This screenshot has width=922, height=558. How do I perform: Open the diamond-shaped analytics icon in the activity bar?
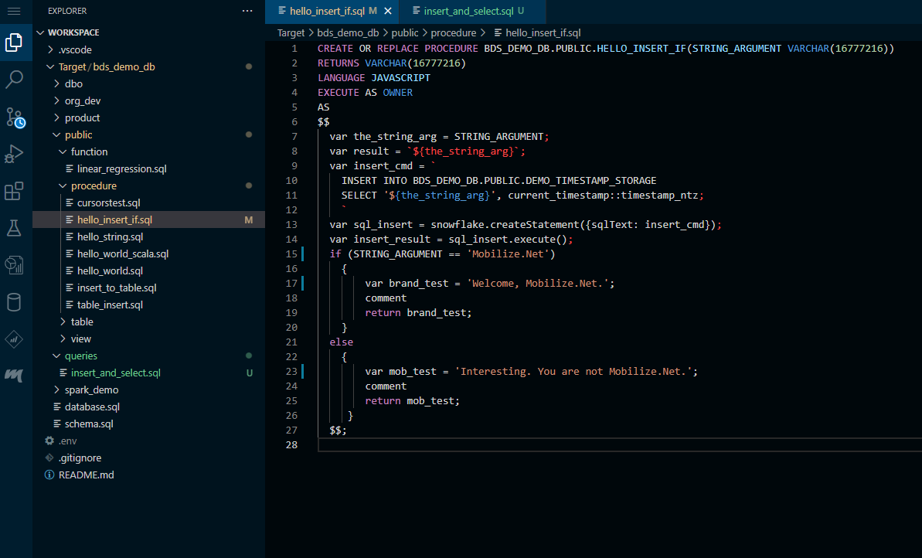tap(14, 339)
